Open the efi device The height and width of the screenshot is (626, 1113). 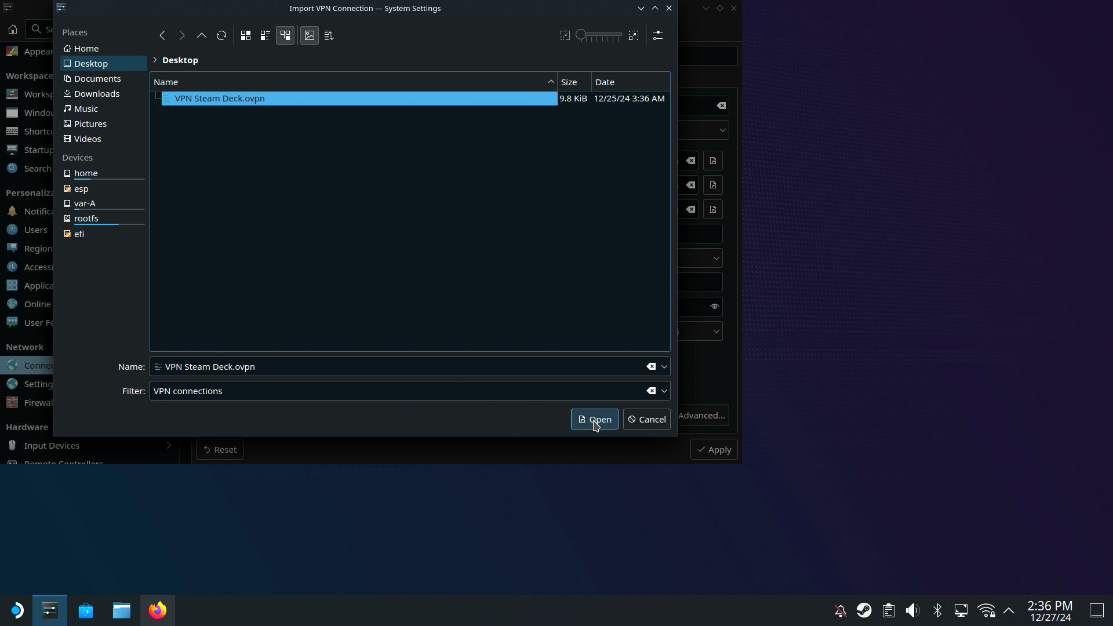pyautogui.click(x=104, y=234)
